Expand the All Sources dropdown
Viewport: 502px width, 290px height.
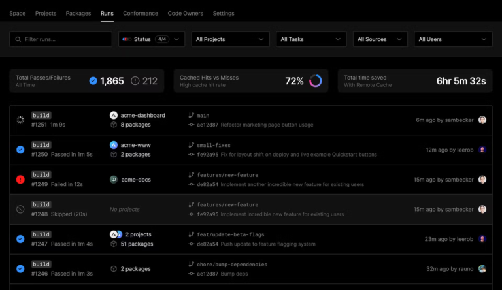pyautogui.click(x=381, y=39)
